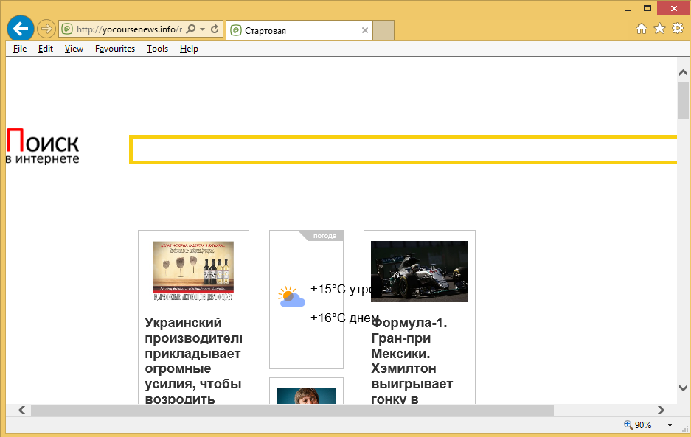Click the vertical scrollbar down arrow

tap(683, 388)
